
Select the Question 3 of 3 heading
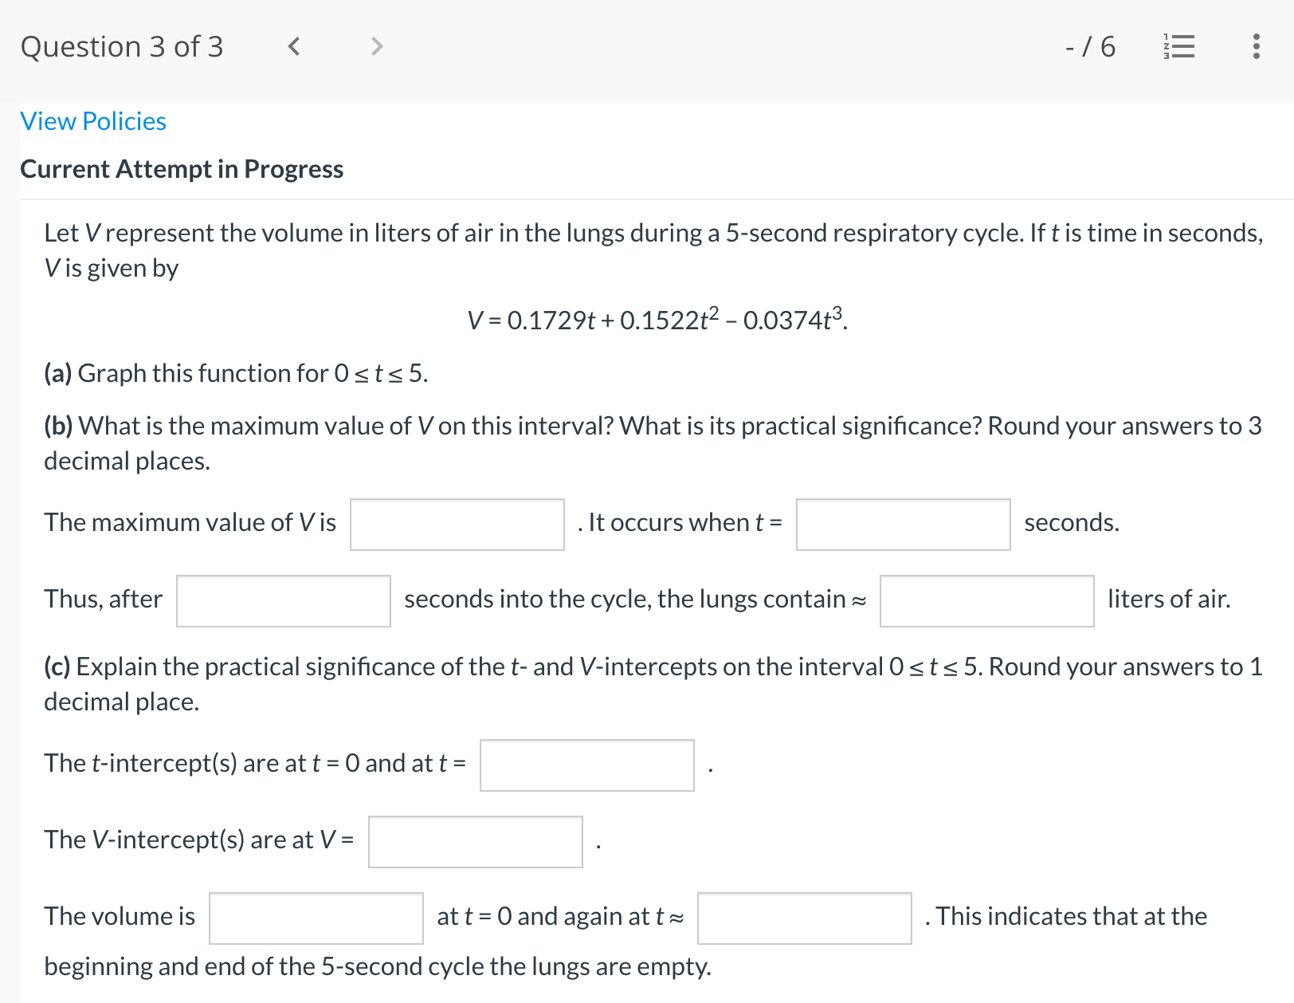tap(122, 46)
